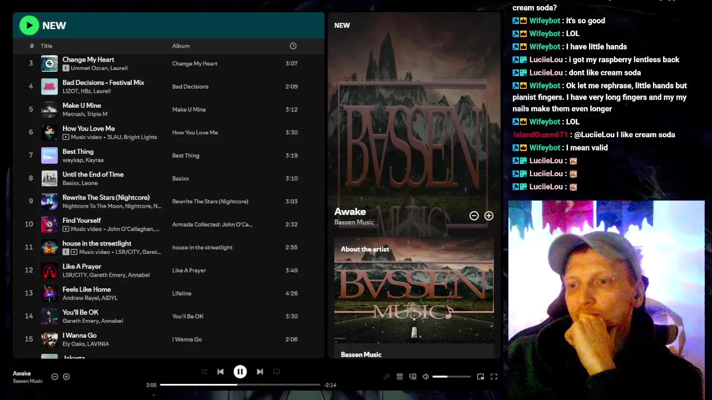Sort by the duration clock icon

coord(293,46)
